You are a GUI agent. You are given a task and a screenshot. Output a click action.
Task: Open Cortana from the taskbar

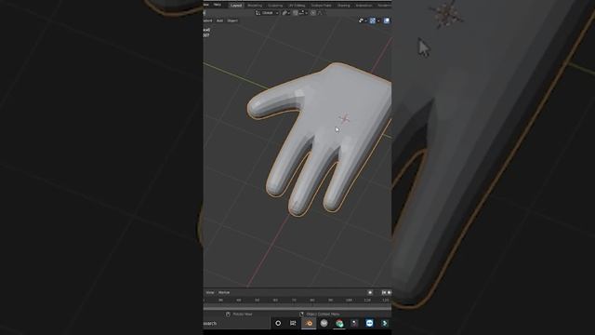coord(278,323)
